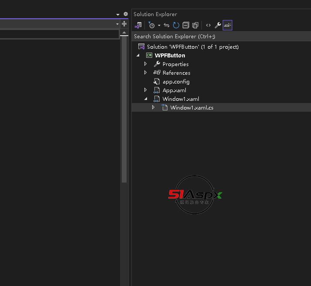Select the Solution 'WPFButton' node

[192, 47]
